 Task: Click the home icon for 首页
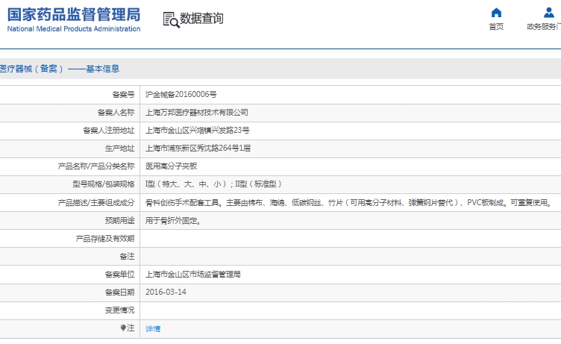[496, 13]
